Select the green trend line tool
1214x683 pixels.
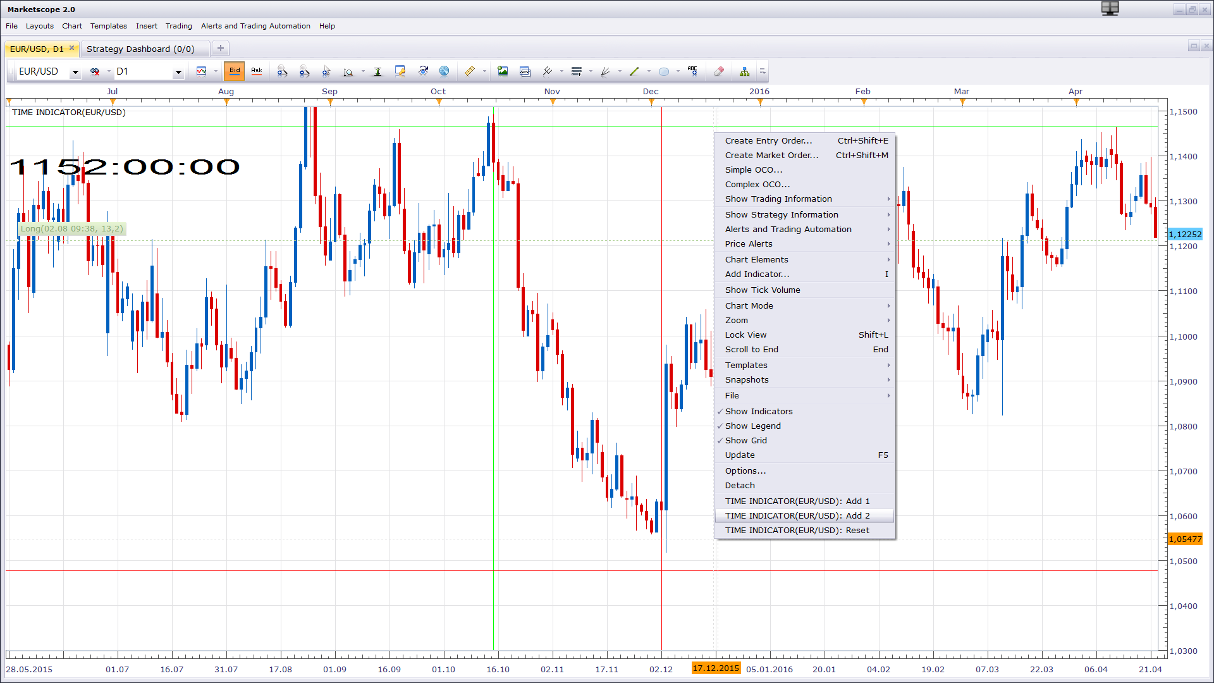click(x=634, y=71)
